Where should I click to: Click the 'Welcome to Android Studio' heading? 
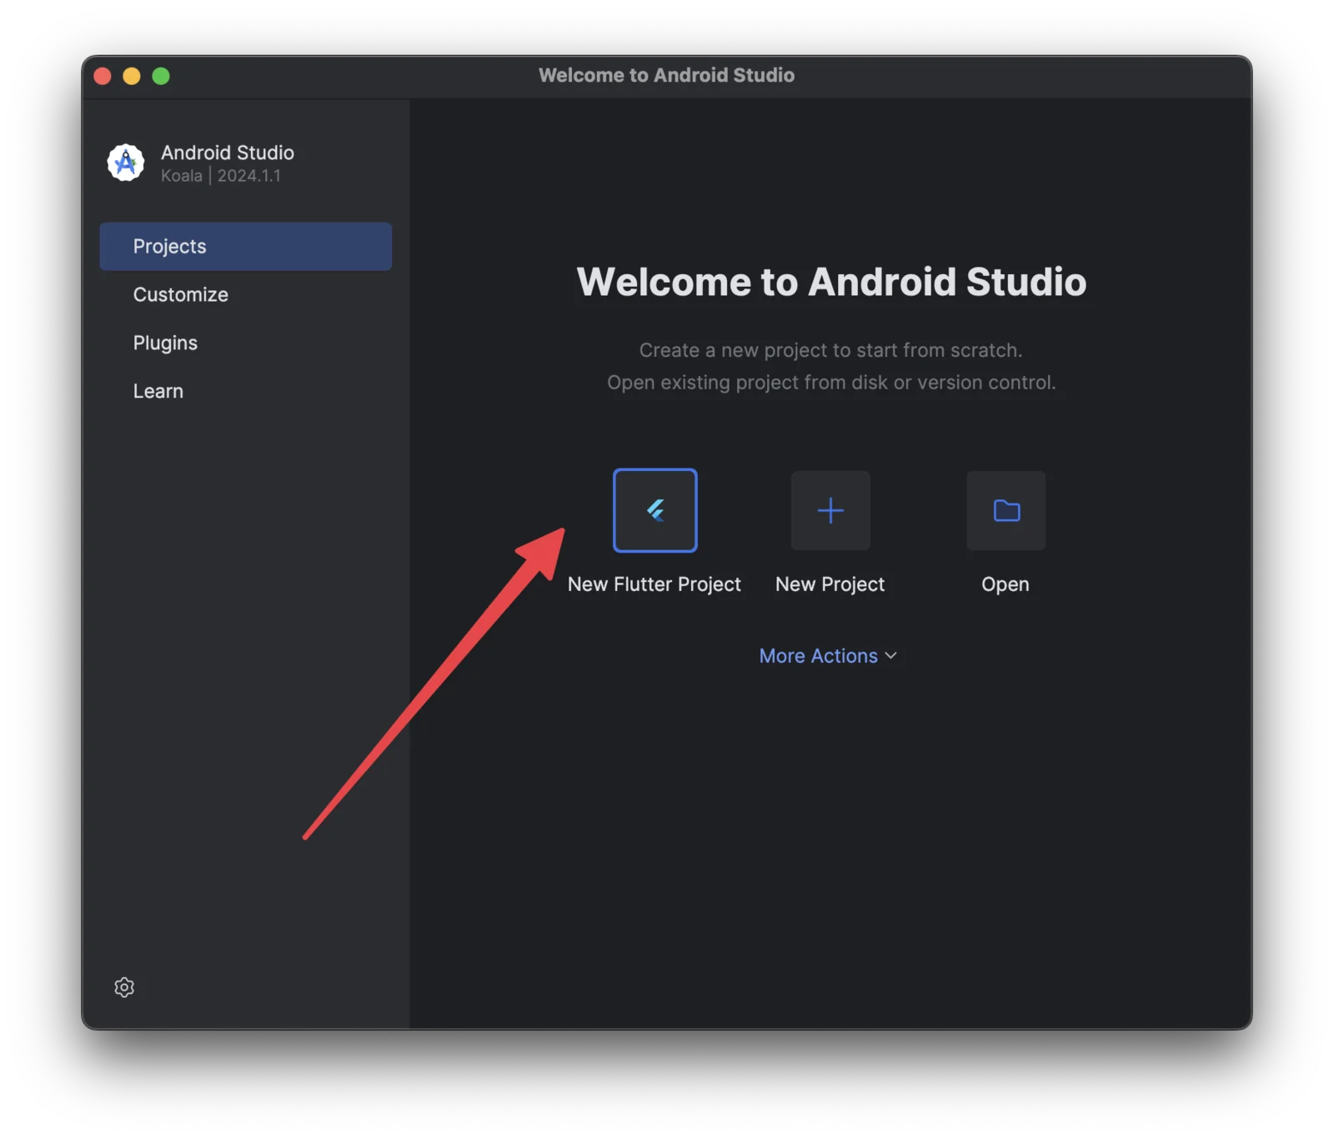click(x=831, y=282)
